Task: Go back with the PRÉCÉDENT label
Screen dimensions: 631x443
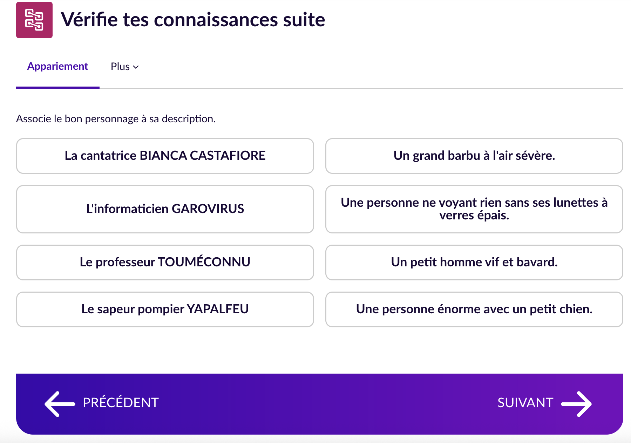Action: click(x=121, y=403)
